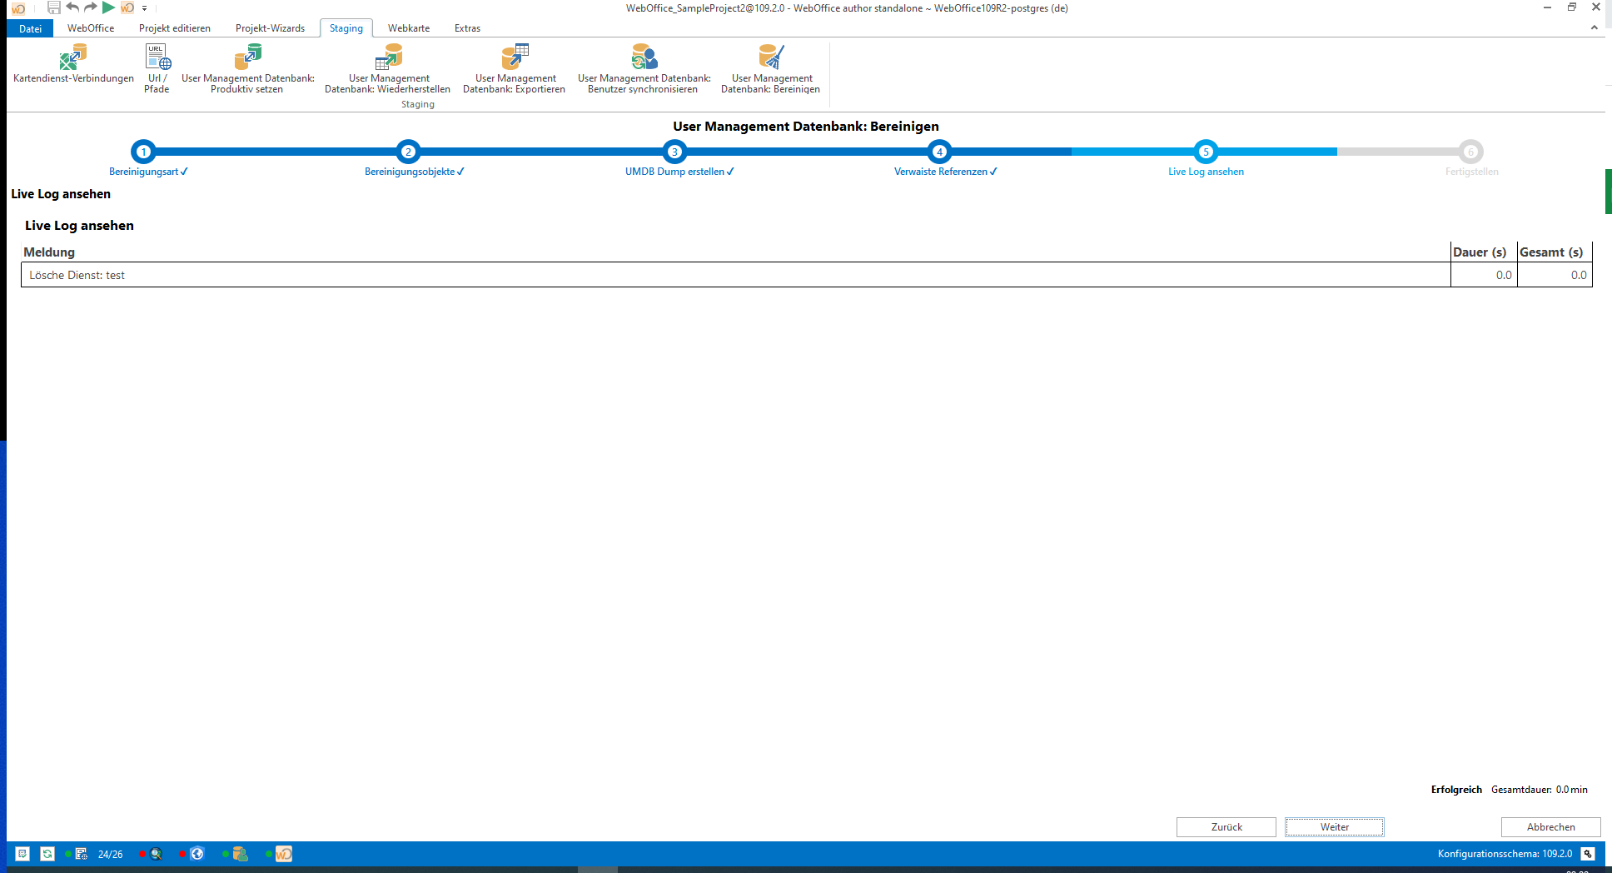Viewport: 1612px width, 873px height.
Task: Open Kartendienst-Verbindungen
Action: (72, 67)
